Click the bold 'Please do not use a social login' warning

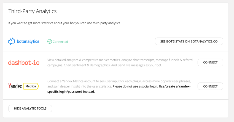(x=135, y=86)
